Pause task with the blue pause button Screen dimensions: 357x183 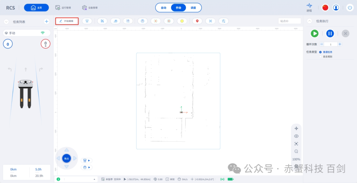click(x=330, y=34)
